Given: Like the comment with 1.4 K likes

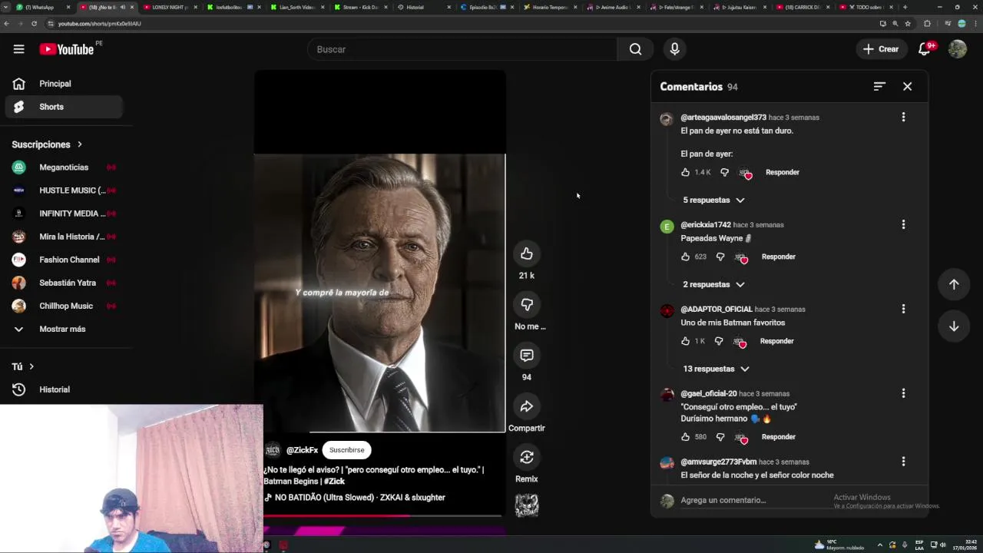Looking at the screenshot, I should tap(686, 172).
